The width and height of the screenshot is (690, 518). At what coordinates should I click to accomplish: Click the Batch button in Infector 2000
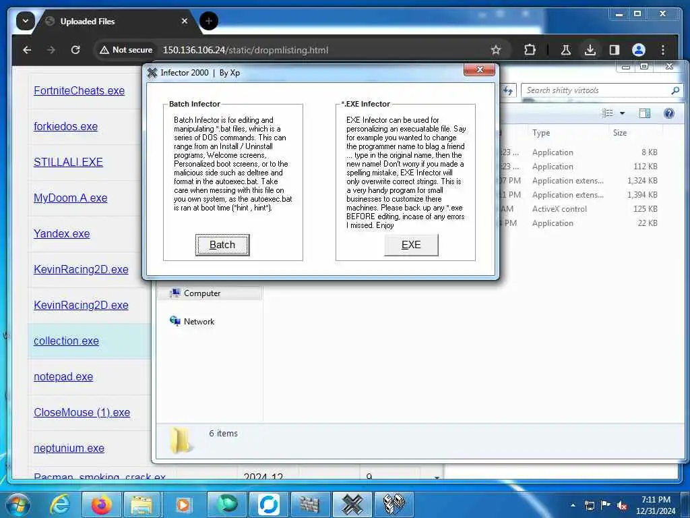coord(222,245)
